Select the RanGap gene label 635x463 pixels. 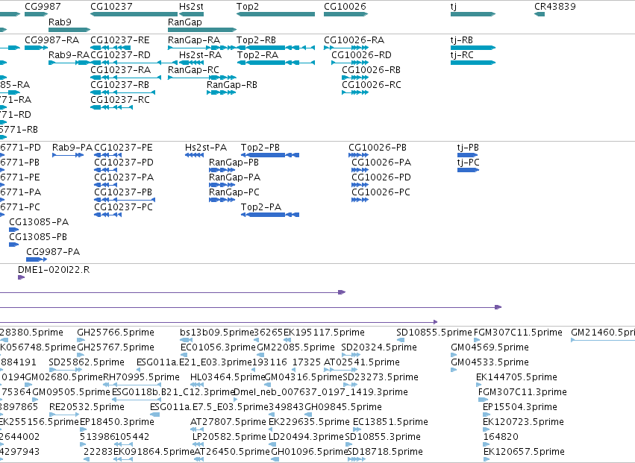coord(184,22)
